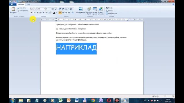Viewport: 184px width, 103px height.
Task: Open WordPad help icon
Action: coord(173,5)
